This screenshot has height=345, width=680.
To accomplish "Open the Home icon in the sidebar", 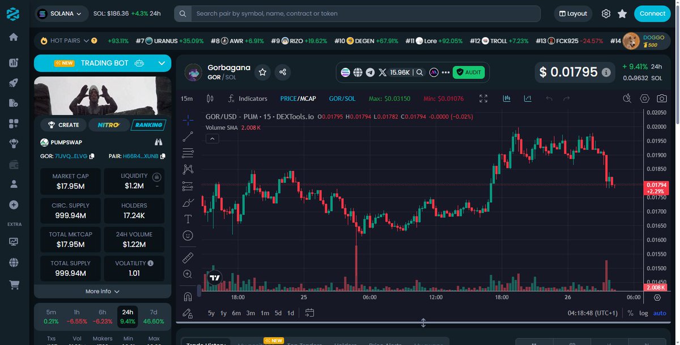I will pos(14,37).
